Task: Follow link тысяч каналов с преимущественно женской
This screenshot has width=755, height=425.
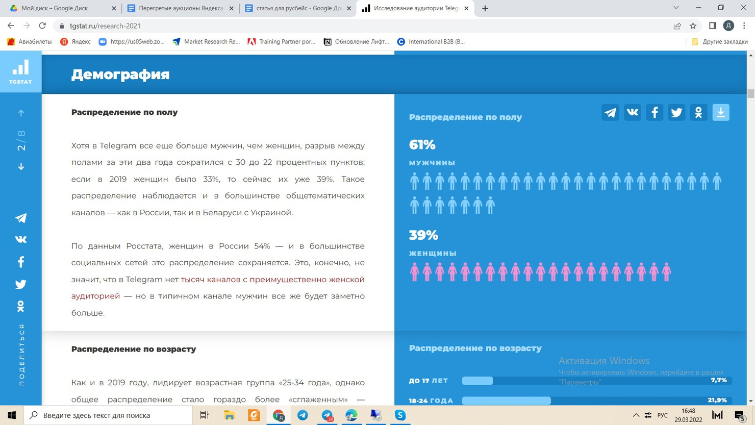Action: (x=272, y=280)
